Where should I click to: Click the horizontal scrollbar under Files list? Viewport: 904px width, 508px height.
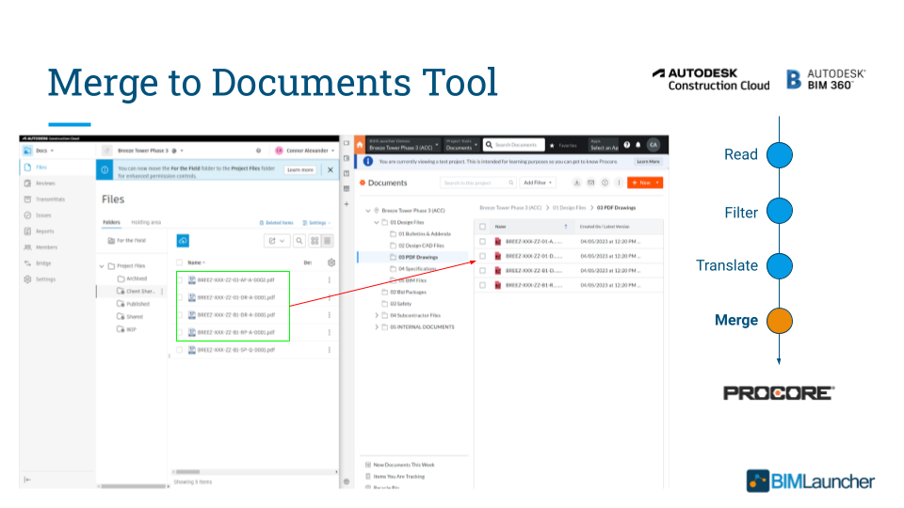click(x=187, y=471)
